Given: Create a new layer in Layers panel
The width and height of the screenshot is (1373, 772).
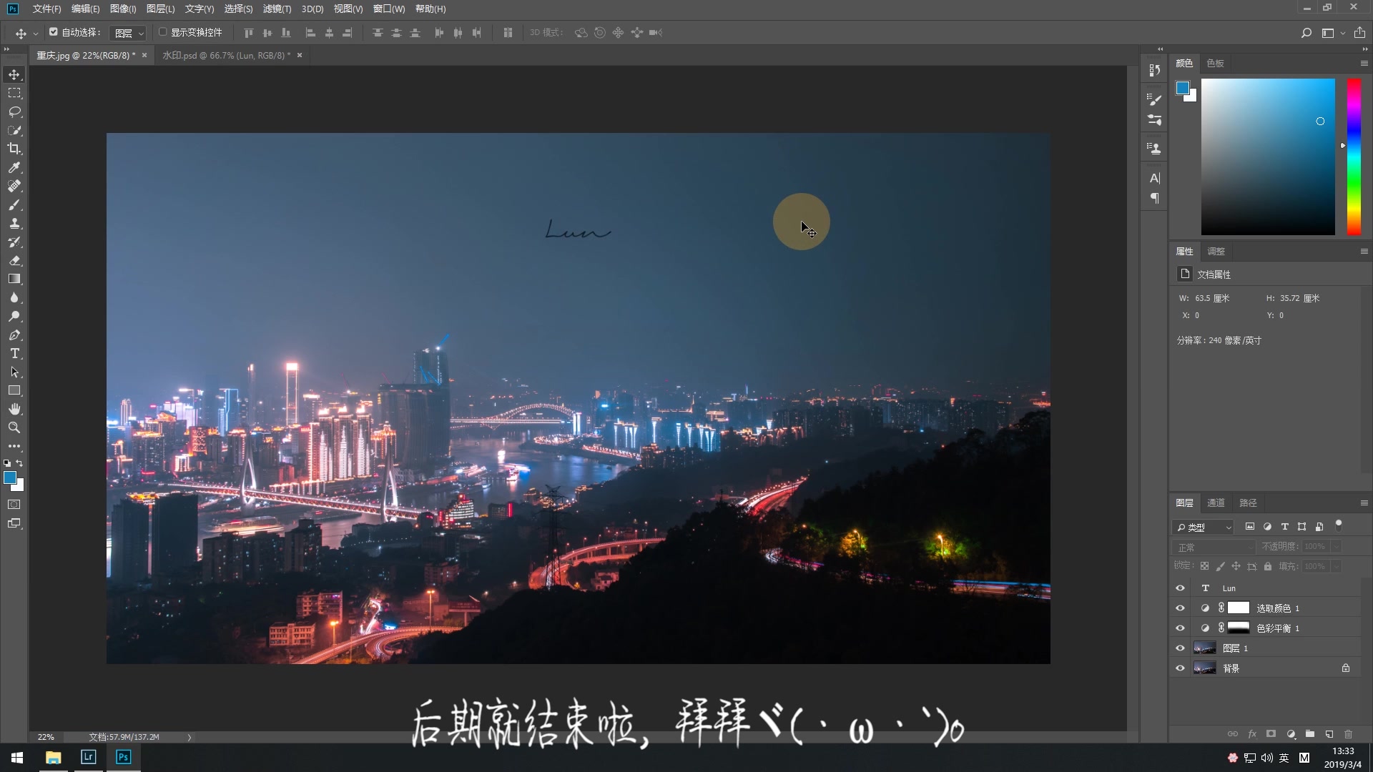Looking at the screenshot, I should pyautogui.click(x=1329, y=733).
